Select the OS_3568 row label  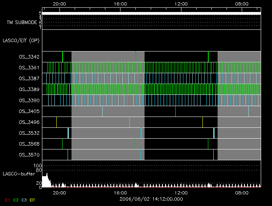(29, 144)
